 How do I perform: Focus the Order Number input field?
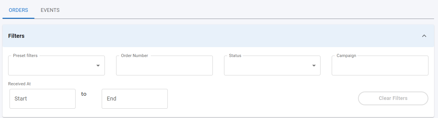[x=164, y=65]
